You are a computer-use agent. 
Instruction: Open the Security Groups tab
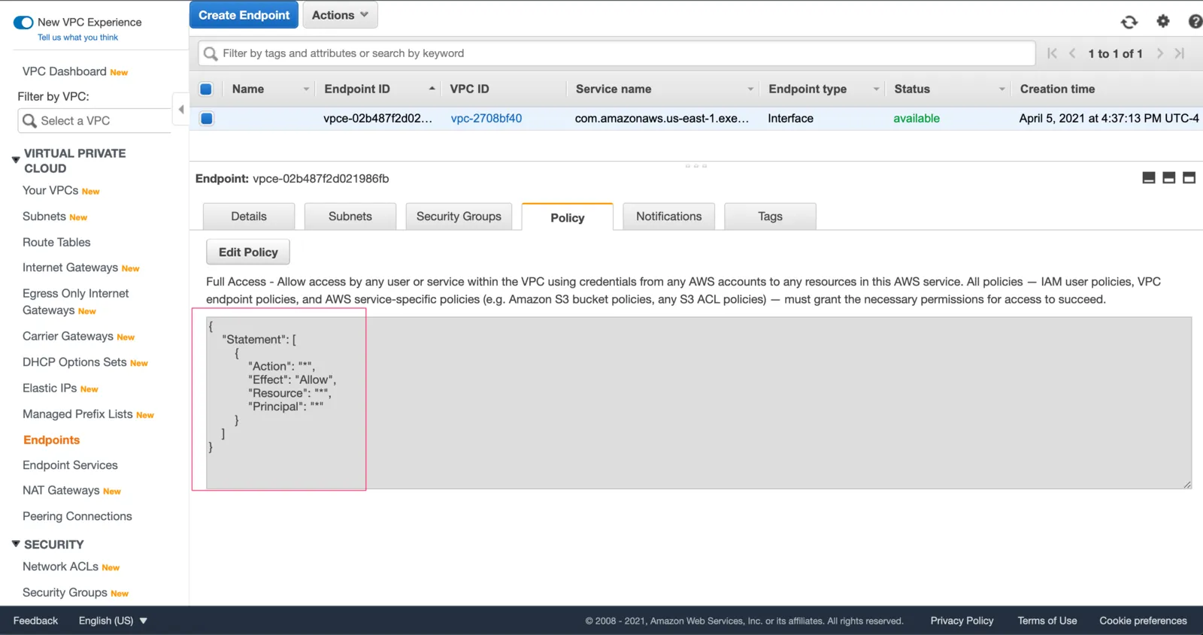click(x=459, y=216)
